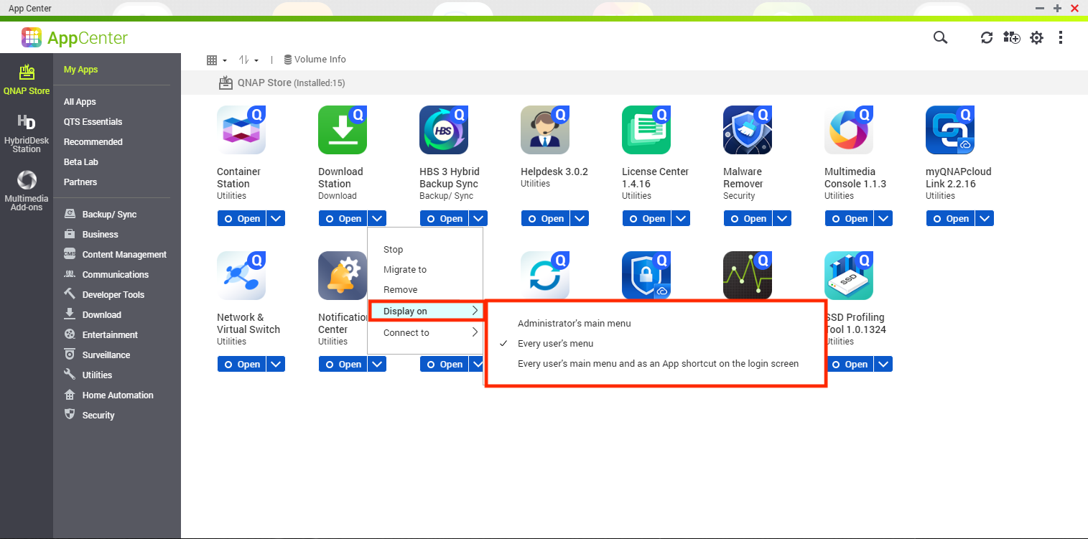The width and height of the screenshot is (1088, 539).
Task: Choose Every user's main menu and login shortcut
Action: (x=658, y=364)
